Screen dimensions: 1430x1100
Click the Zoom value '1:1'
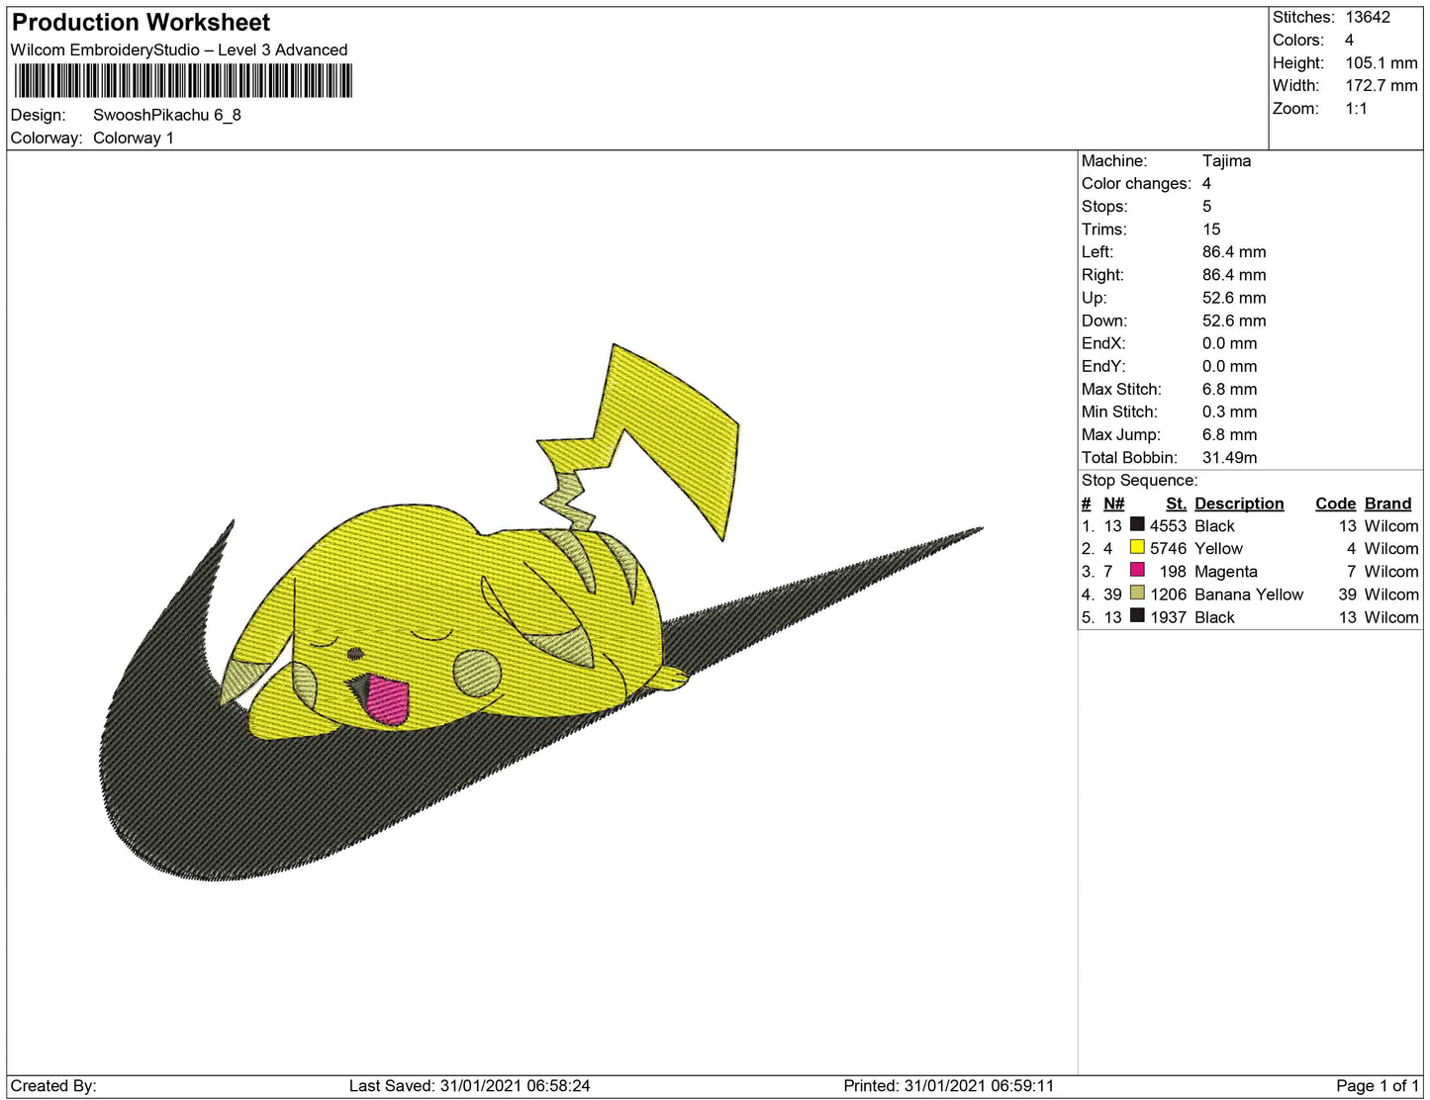tap(1356, 108)
